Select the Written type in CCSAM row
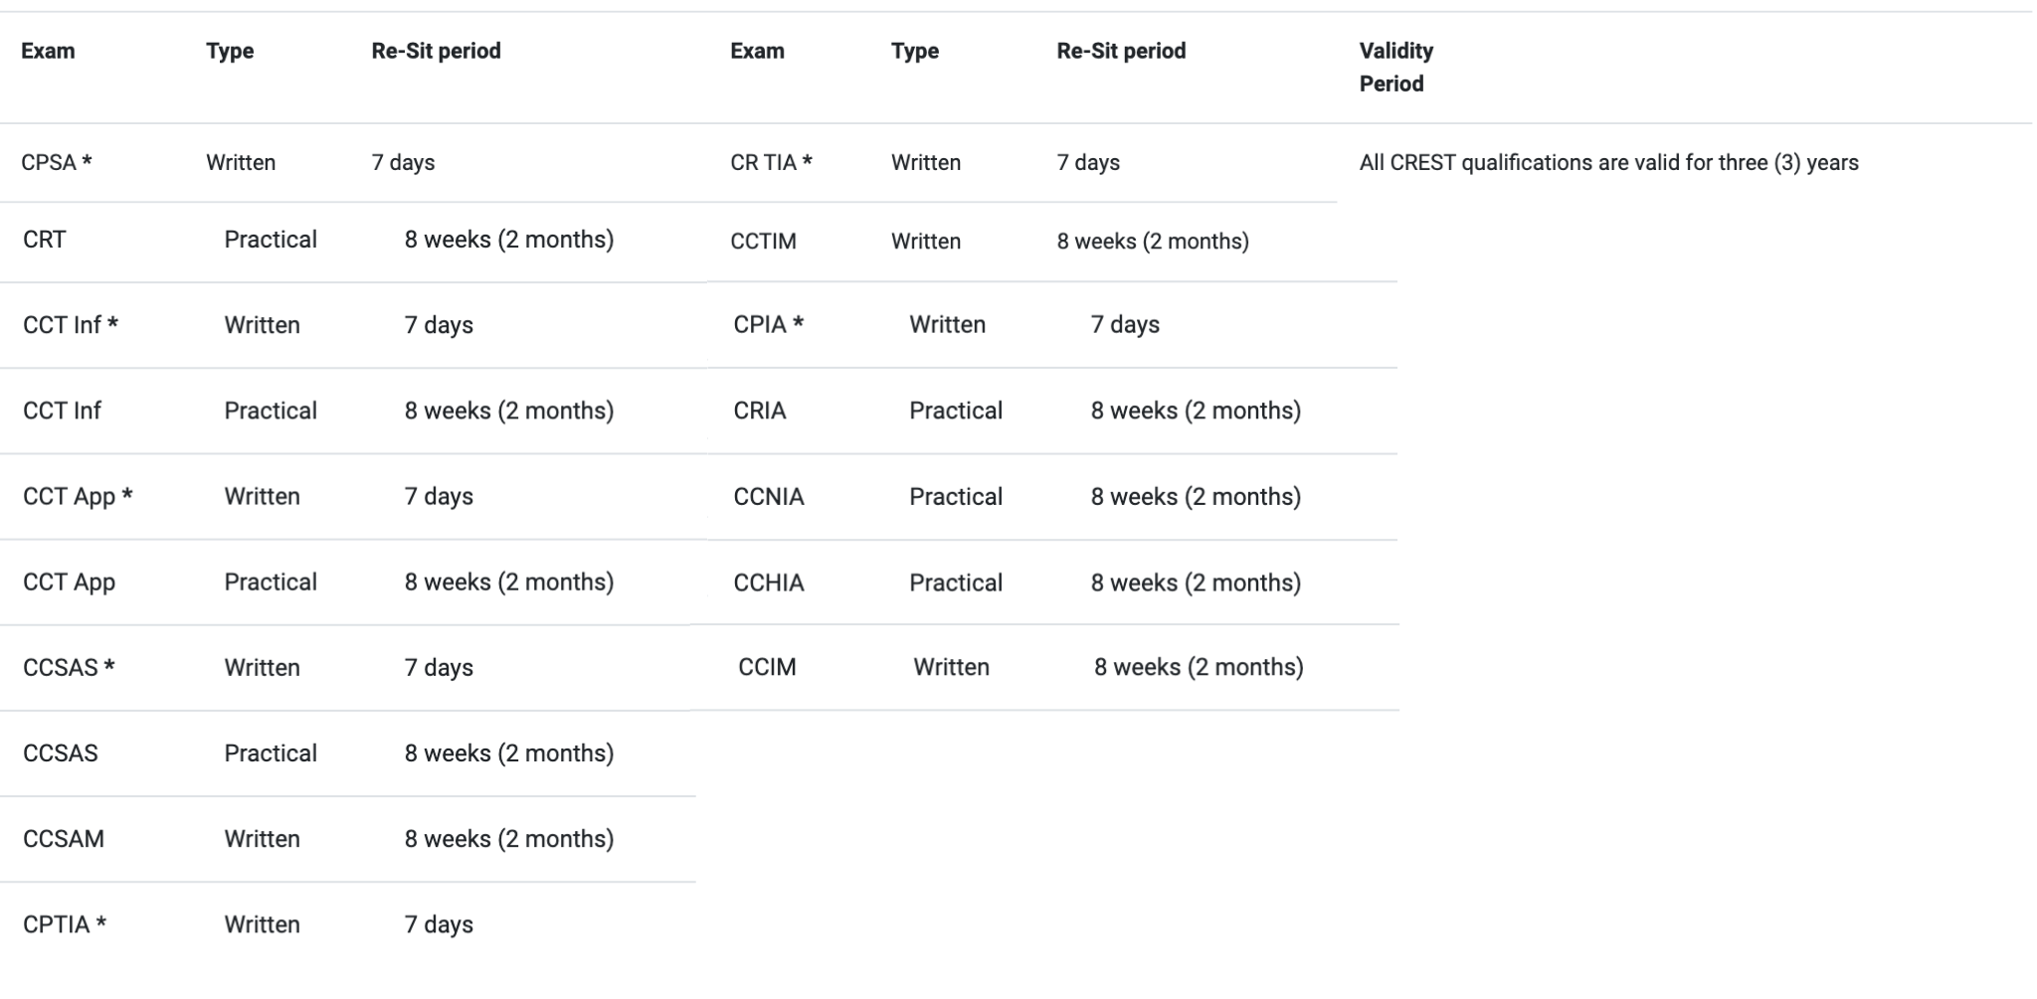 pyautogui.click(x=262, y=838)
